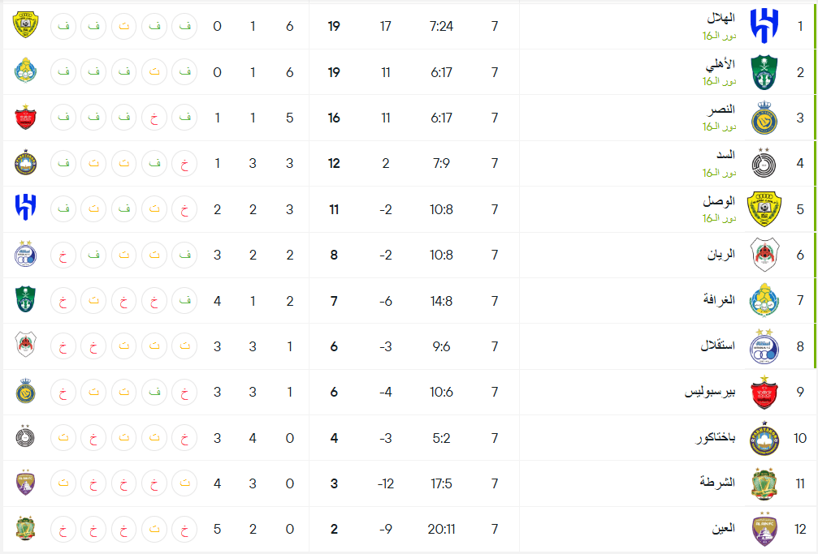The image size is (818, 554).
Task: Select the Al Wasl crest beside الوصل name
Action: point(764,209)
